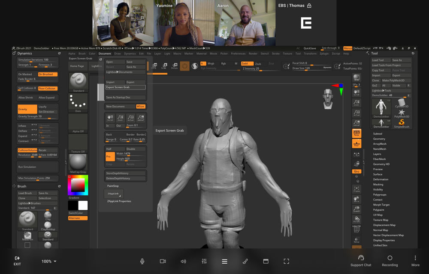The height and width of the screenshot is (274, 429).
Task: Click the DemoSoldier tool thumbnail
Action: pos(381,107)
